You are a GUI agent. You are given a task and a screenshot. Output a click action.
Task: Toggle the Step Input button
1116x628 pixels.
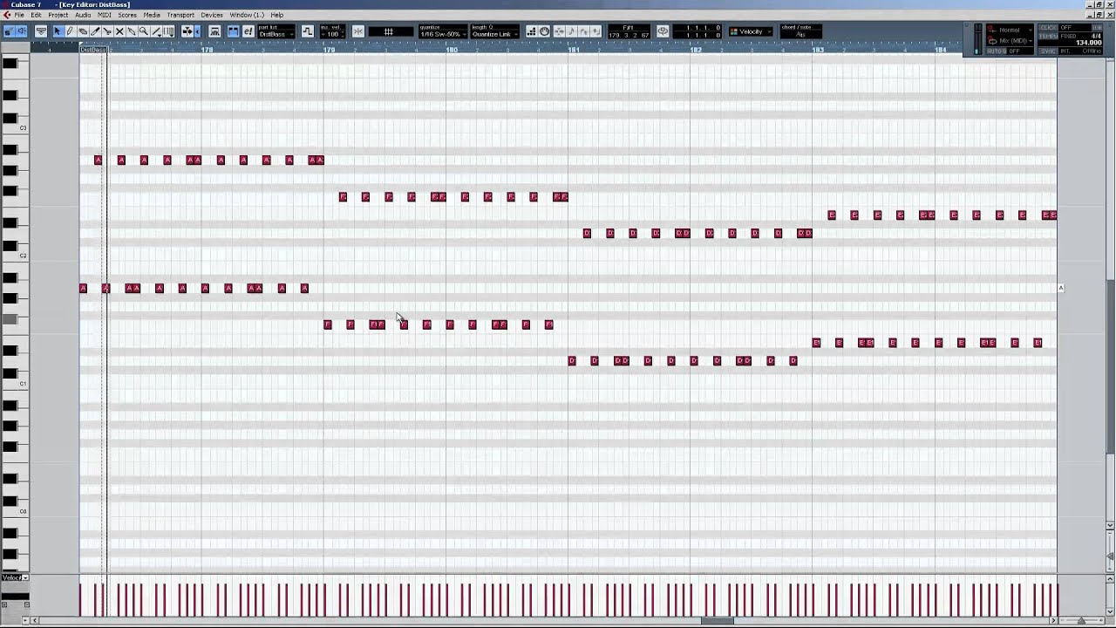pyautogui.click(x=531, y=31)
